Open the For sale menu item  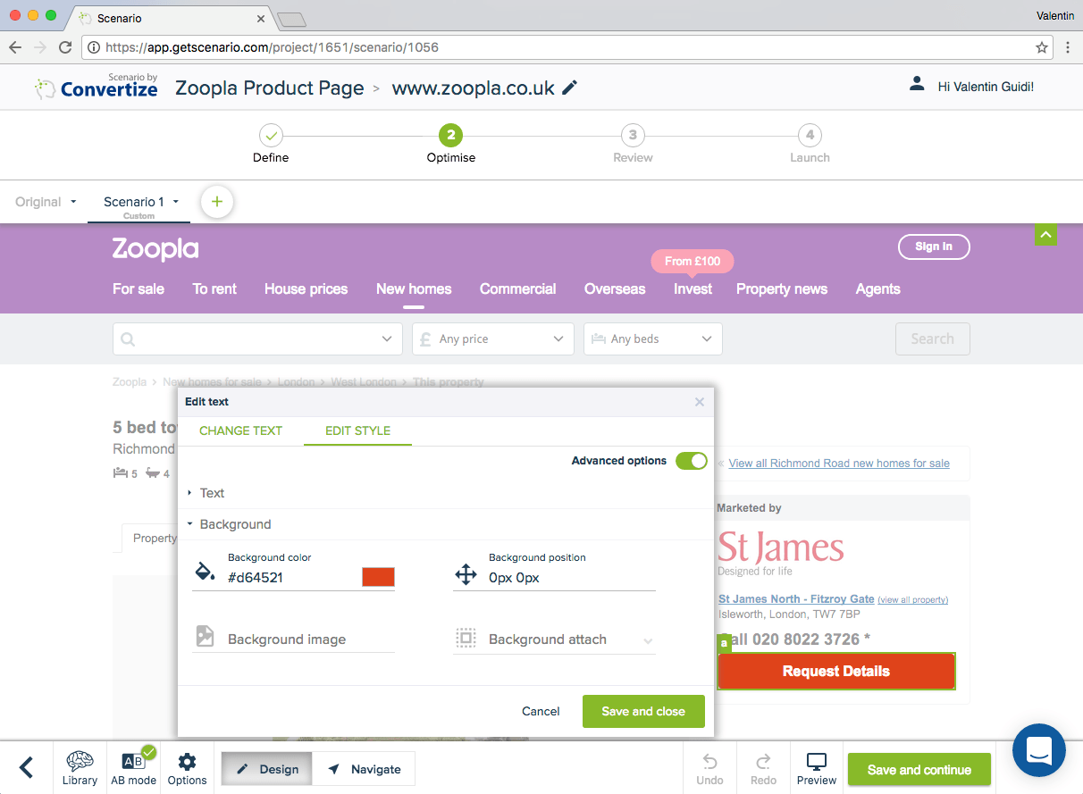point(139,288)
